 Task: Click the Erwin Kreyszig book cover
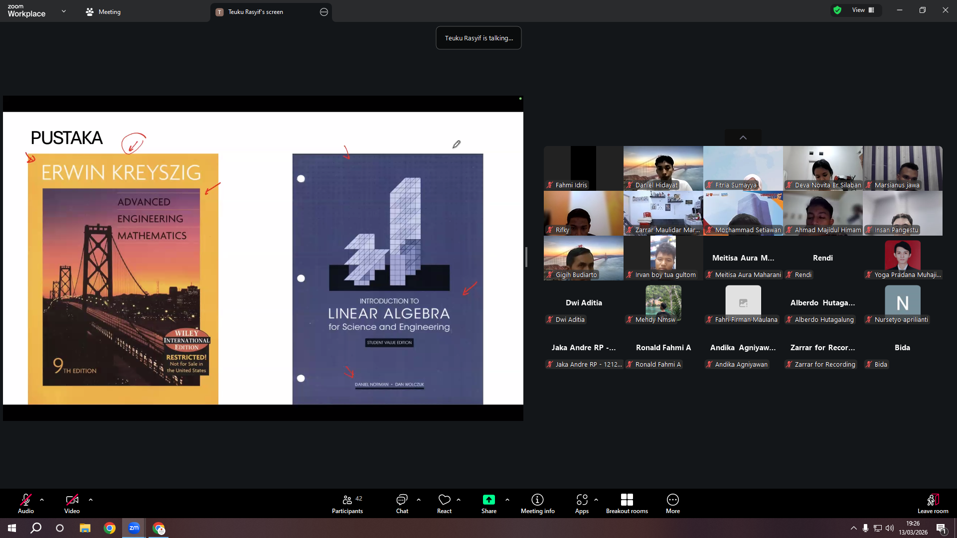[123, 279]
